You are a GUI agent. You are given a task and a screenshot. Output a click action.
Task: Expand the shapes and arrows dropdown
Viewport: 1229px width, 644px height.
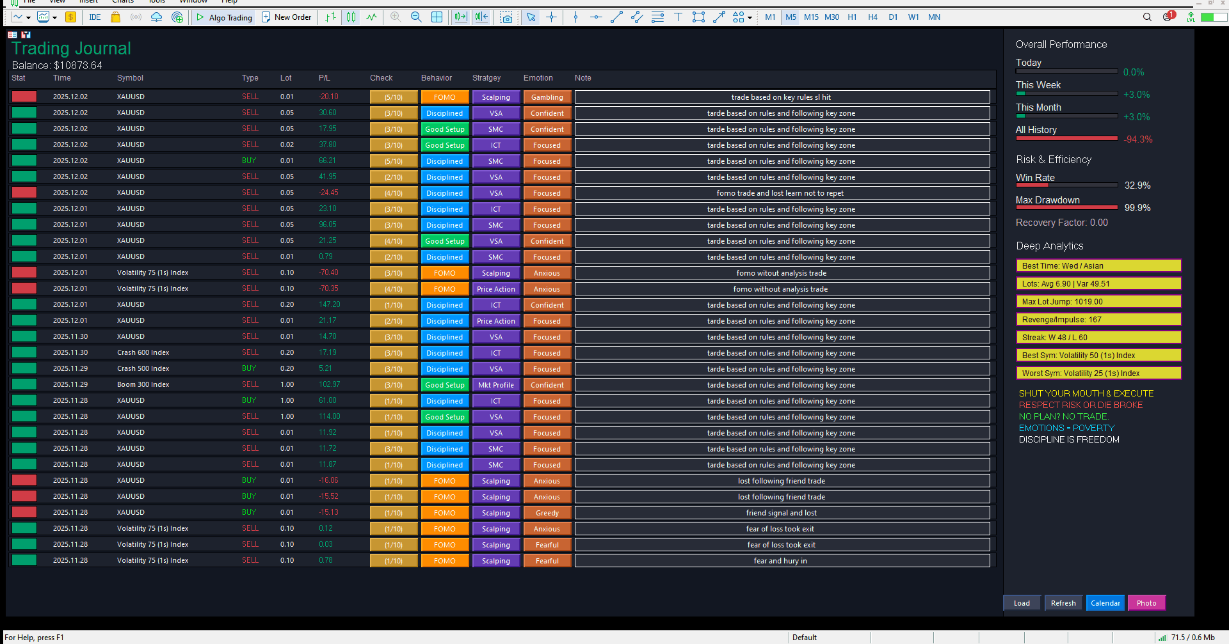pos(750,17)
